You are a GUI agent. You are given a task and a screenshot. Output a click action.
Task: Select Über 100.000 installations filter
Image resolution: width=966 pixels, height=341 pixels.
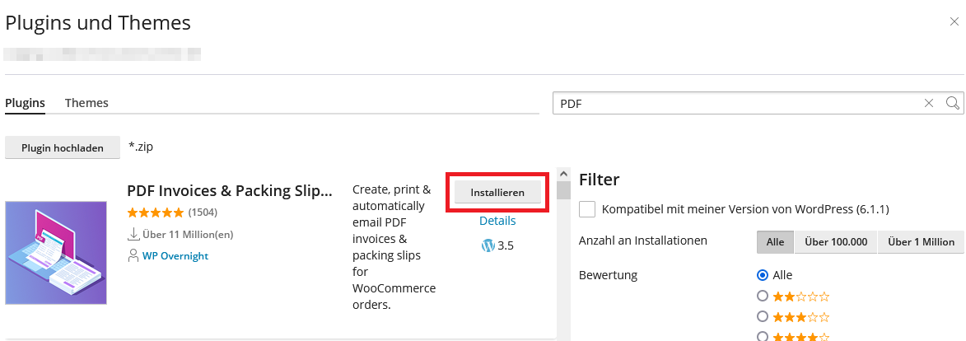point(836,241)
